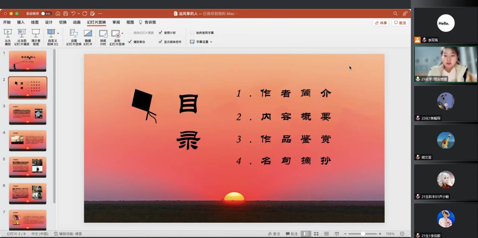Switch to slide sorter grid view
This screenshot has height=238, width=478.
316,234
